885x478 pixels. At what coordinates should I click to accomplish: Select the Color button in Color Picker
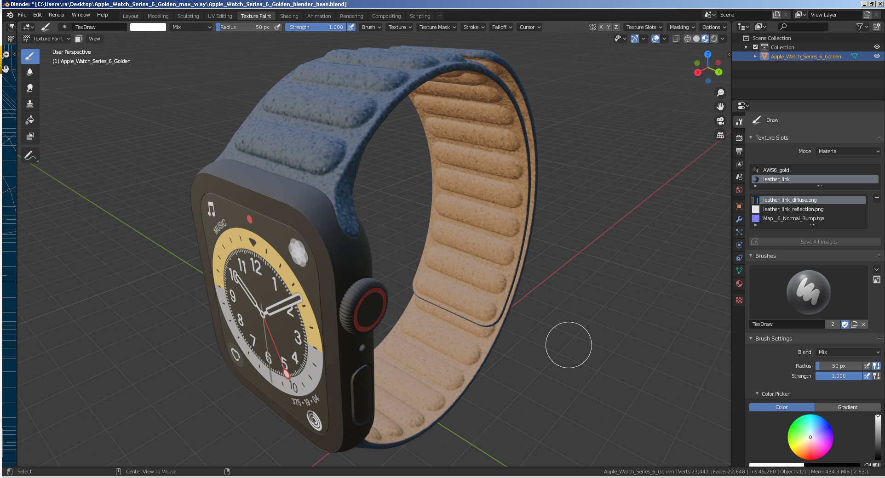tap(782, 407)
